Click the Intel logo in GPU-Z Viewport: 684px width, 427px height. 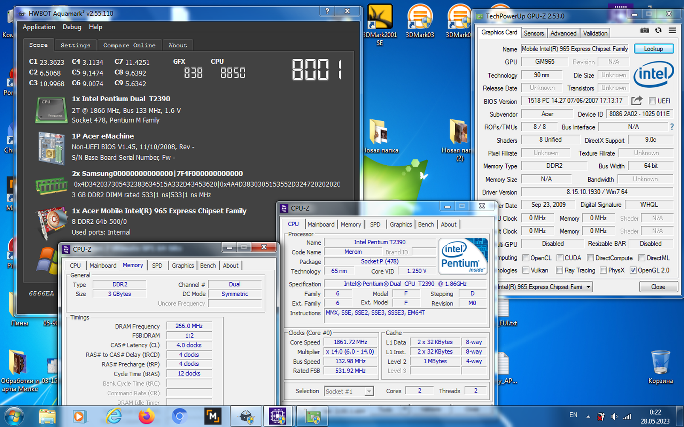[654, 74]
